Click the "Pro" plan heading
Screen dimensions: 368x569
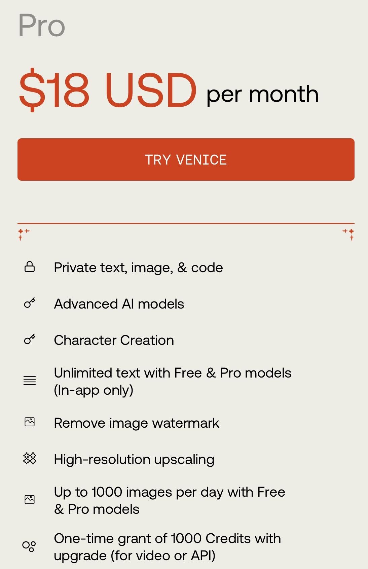pos(42,26)
